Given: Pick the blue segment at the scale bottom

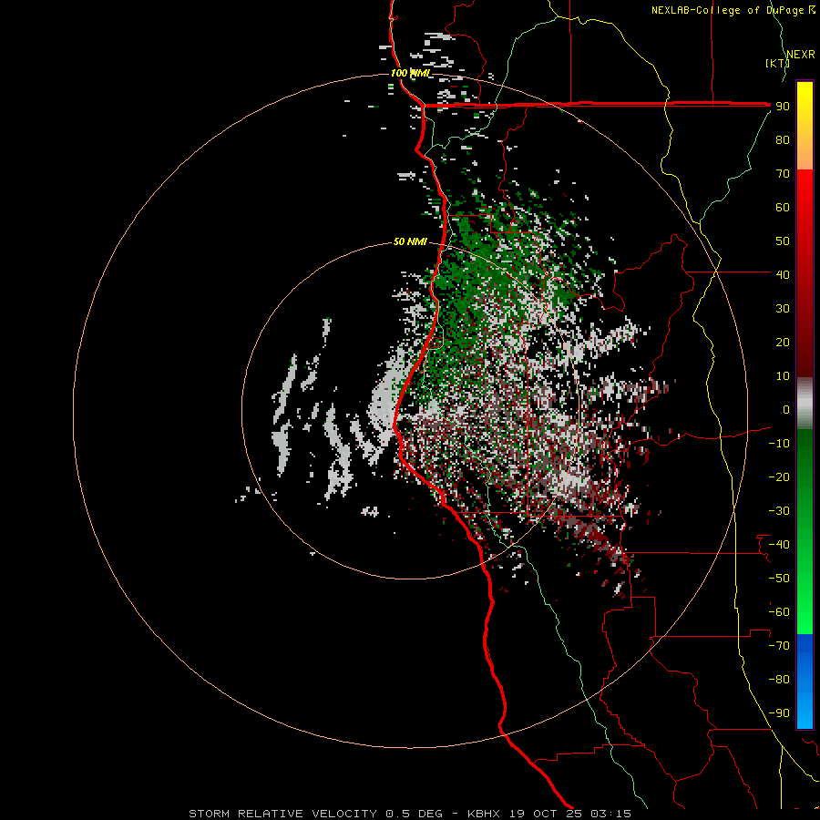Looking at the screenshot, I should coord(805,682).
